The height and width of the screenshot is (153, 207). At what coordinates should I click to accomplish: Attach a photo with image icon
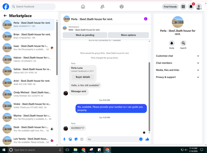70,139
